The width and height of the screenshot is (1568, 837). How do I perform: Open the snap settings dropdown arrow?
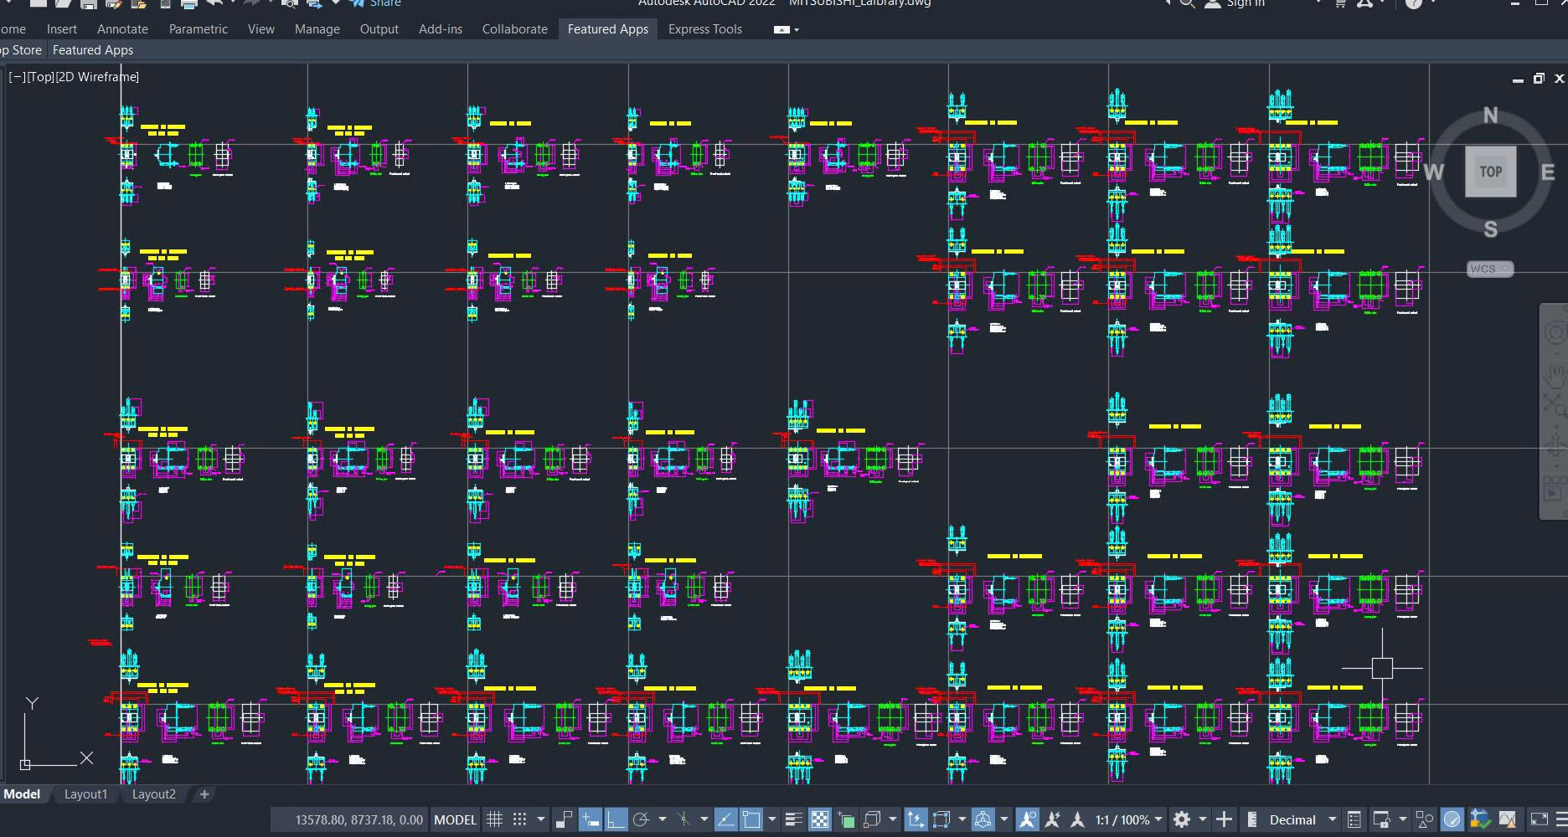541,819
